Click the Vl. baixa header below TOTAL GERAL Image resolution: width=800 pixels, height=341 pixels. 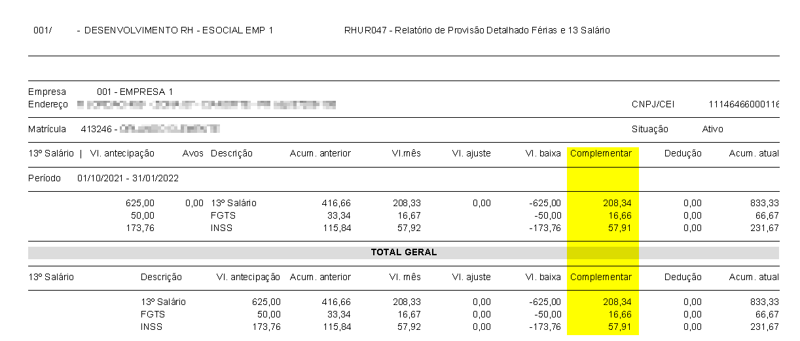[543, 277]
